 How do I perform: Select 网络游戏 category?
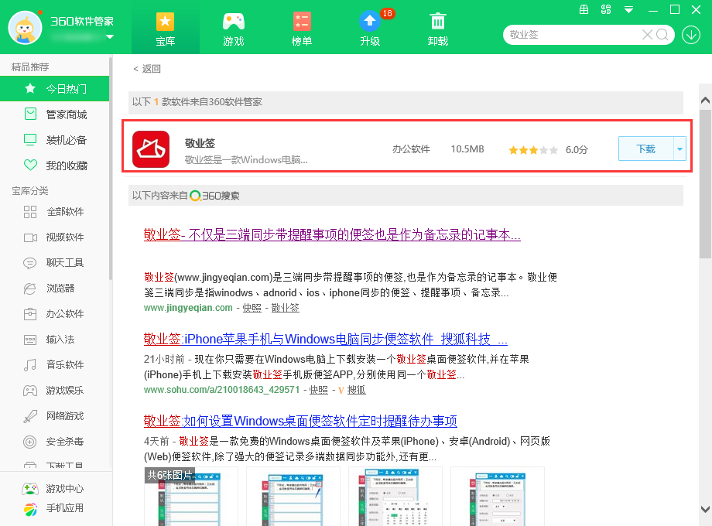(x=54, y=415)
